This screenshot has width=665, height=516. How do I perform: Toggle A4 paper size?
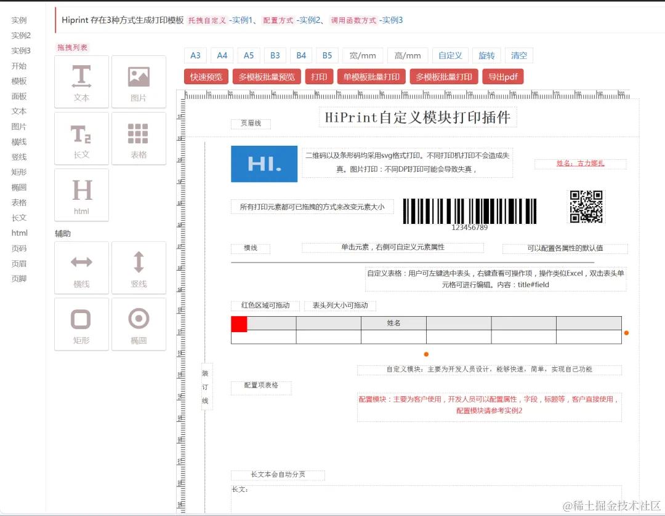[222, 55]
